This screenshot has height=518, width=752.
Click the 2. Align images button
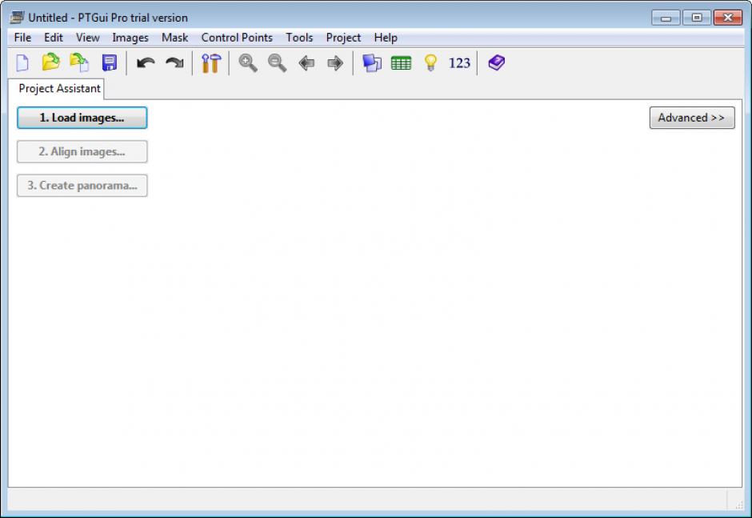(82, 151)
